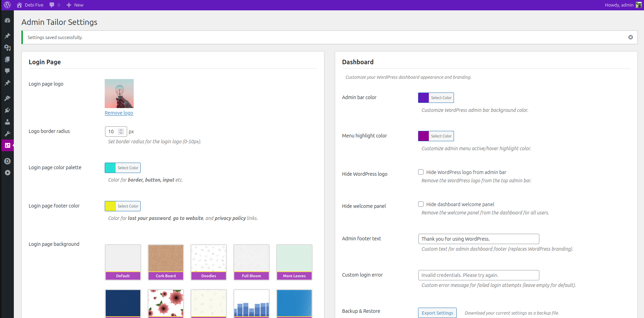
Task: Focus the Logo border radius number field
Action: (116, 132)
